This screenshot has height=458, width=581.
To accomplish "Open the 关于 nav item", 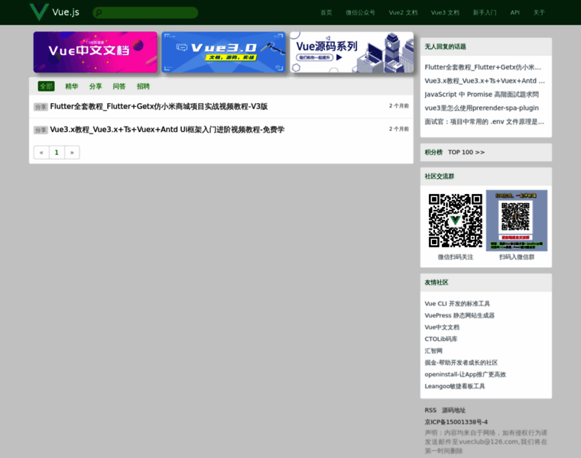I will (539, 12).
